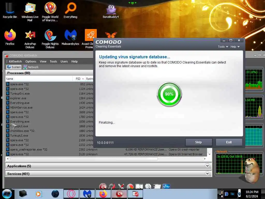Viewport: 265px width, 199px height.
Task: Launch Peggle Nights Deluxe desktop icon
Action: click(x=50, y=39)
